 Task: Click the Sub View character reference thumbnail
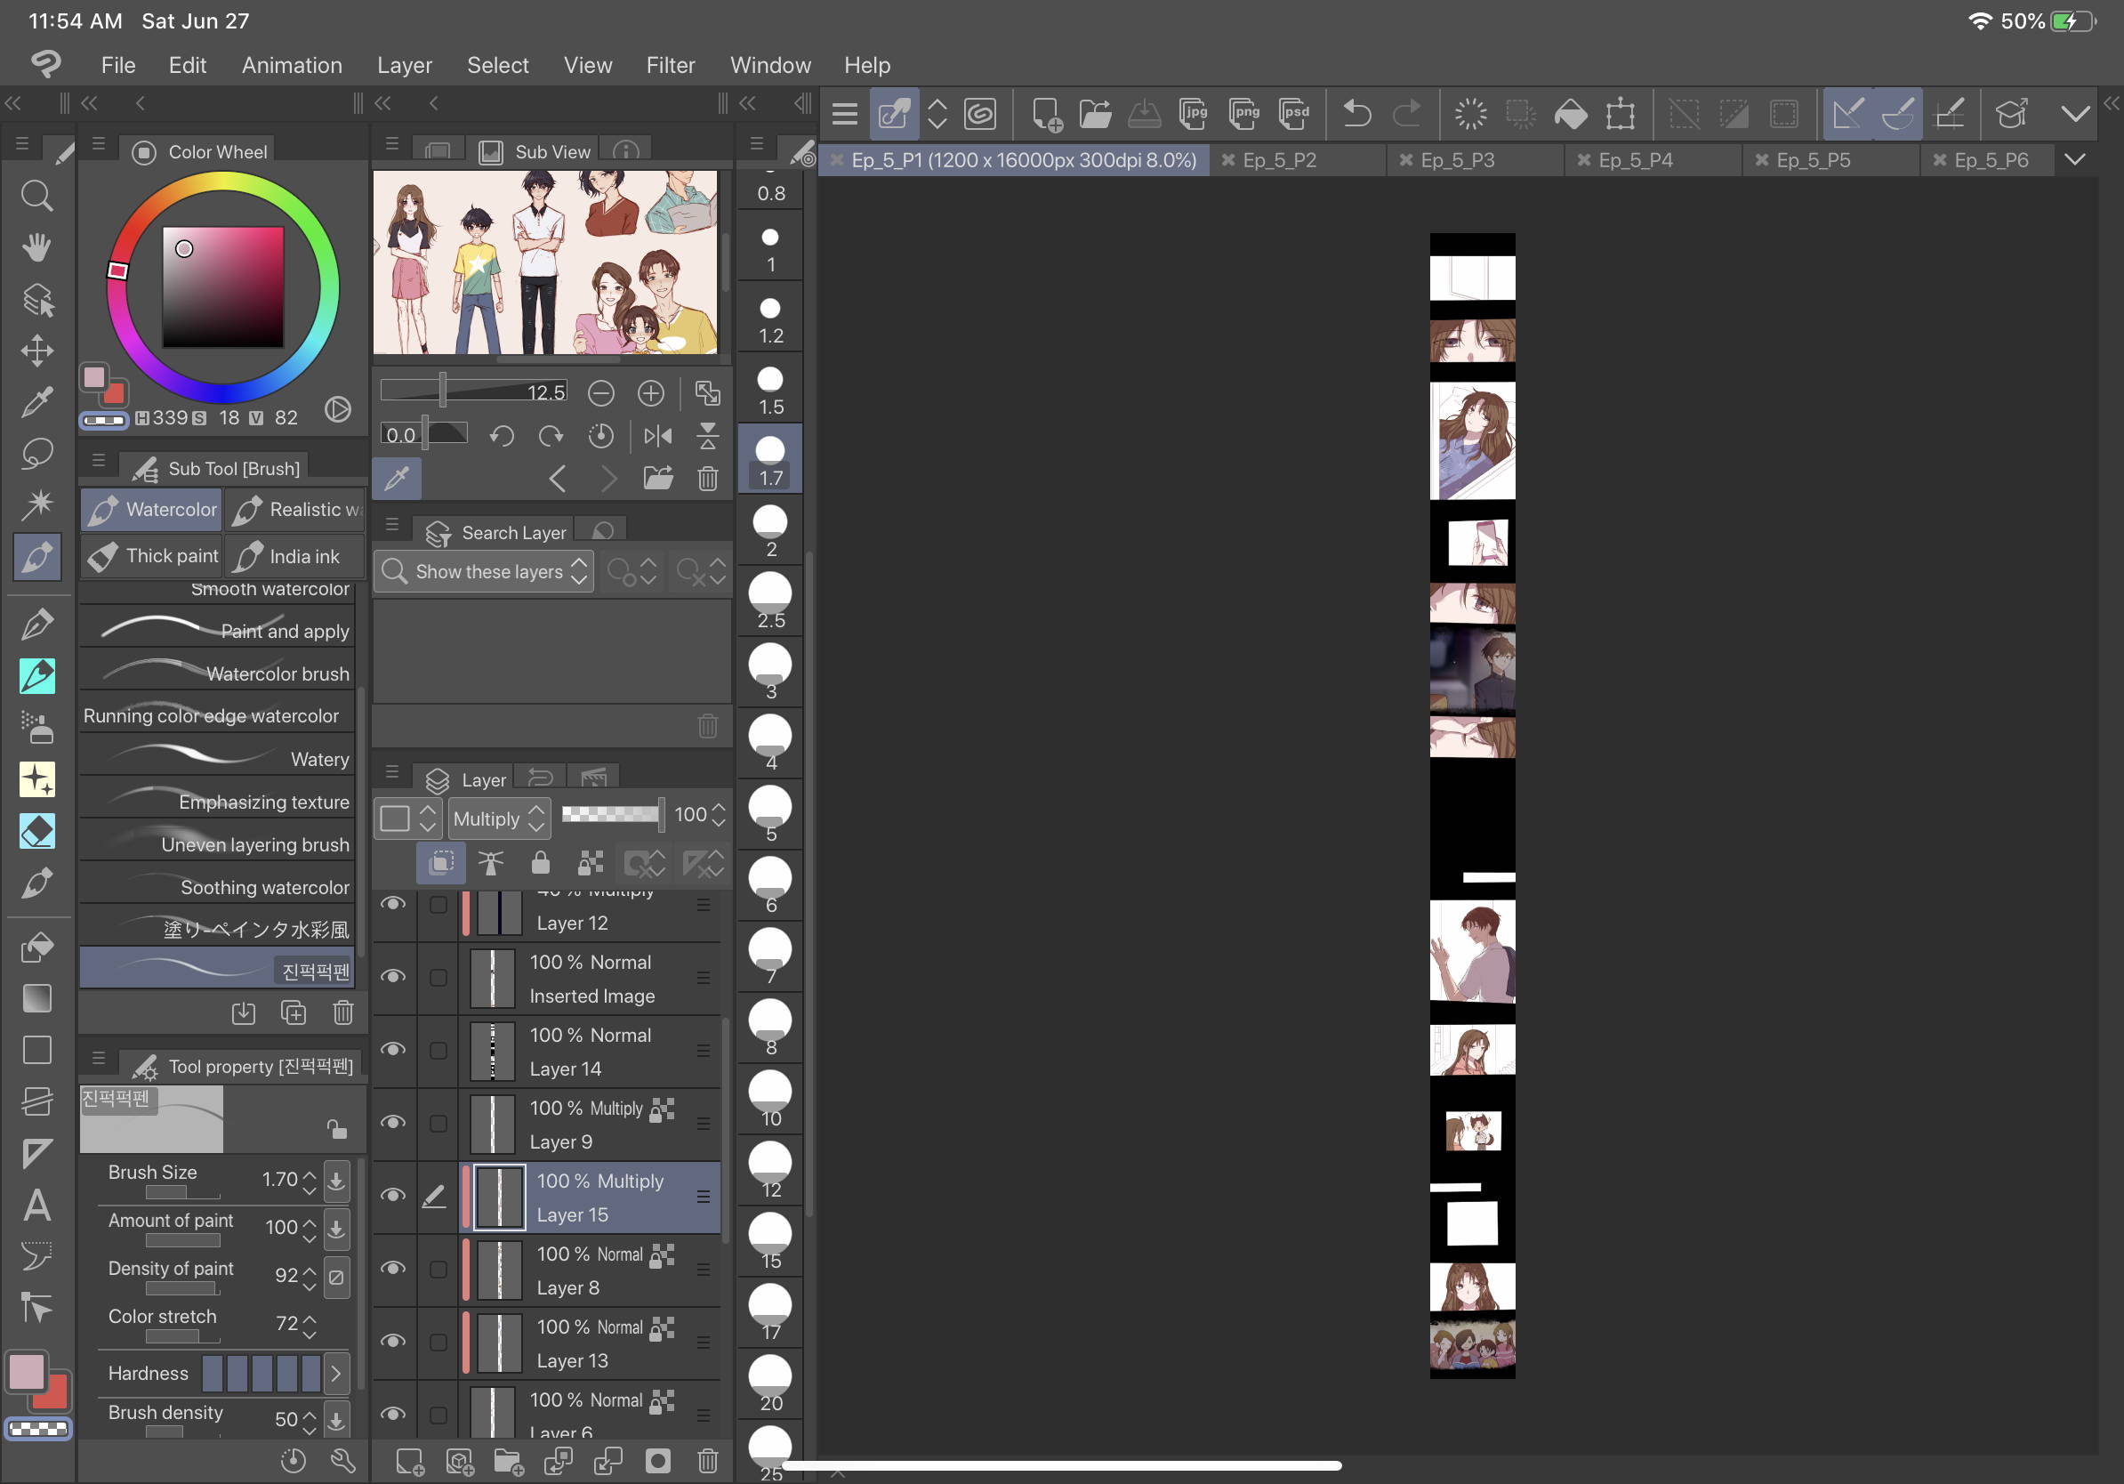pos(545,262)
